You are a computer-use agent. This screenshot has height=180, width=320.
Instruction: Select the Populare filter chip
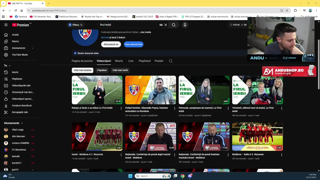pyautogui.click(x=102, y=70)
